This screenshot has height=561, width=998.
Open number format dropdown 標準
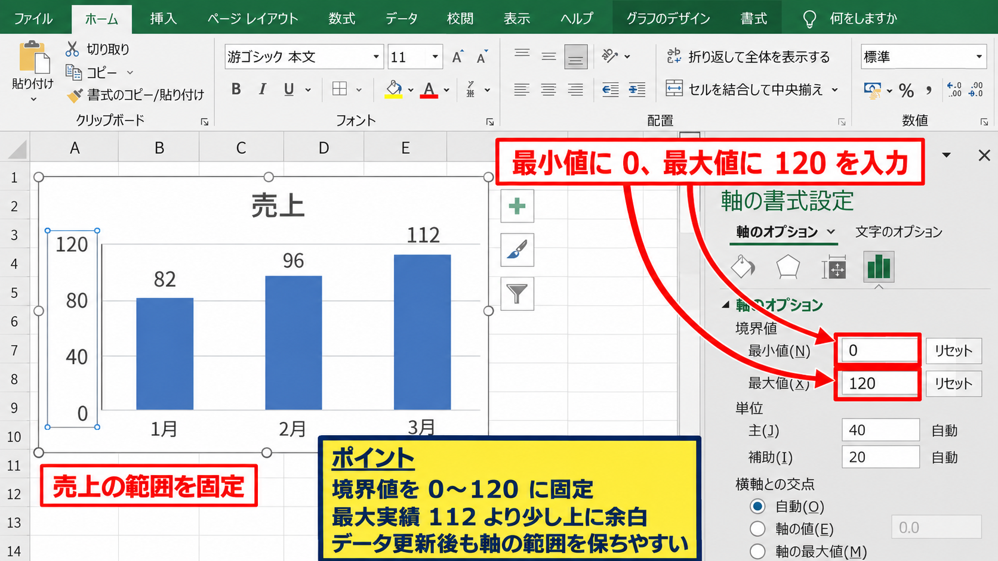979,57
